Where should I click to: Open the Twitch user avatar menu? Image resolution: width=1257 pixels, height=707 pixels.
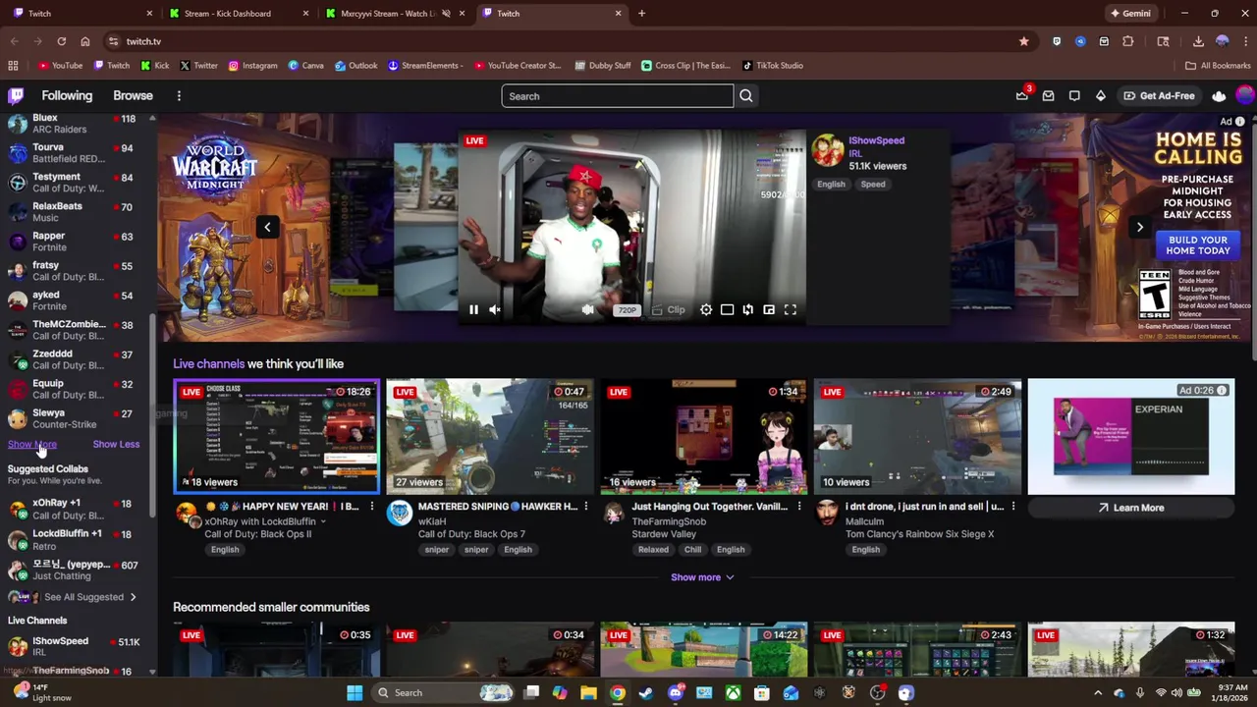pyautogui.click(x=1245, y=95)
